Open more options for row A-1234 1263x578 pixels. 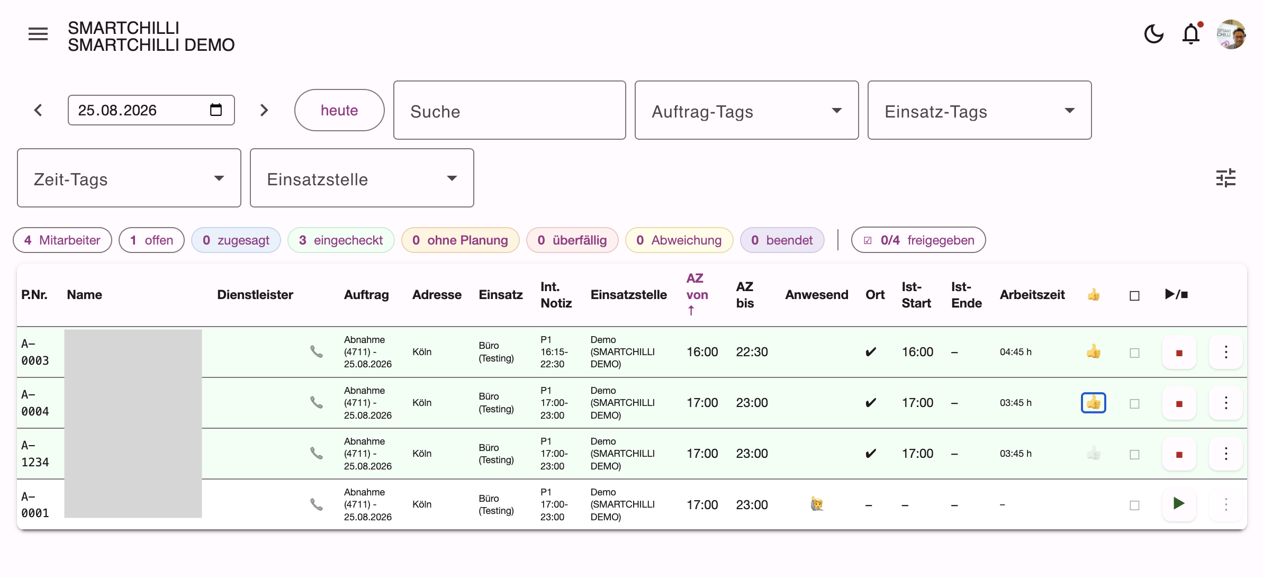[x=1226, y=454]
